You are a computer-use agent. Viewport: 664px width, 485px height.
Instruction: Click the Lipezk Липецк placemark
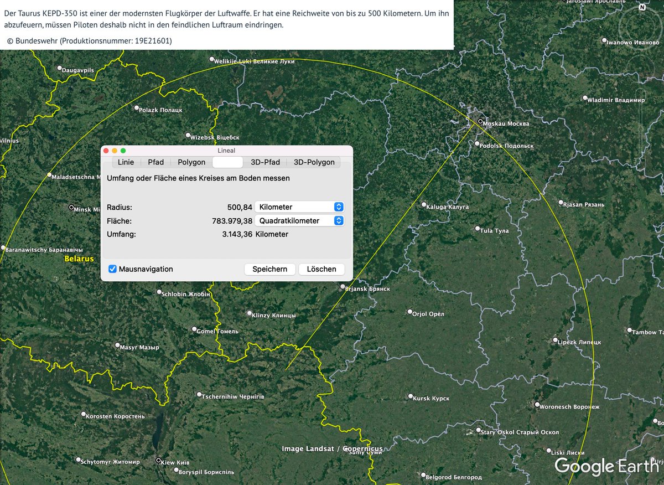pyautogui.click(x=556, y=340)
